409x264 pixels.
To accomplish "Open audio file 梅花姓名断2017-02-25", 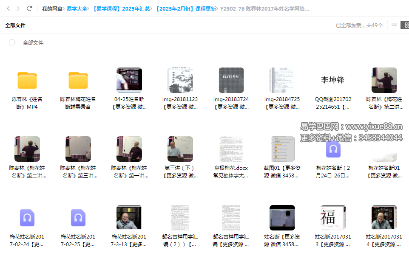I will [x=78, y=217].
